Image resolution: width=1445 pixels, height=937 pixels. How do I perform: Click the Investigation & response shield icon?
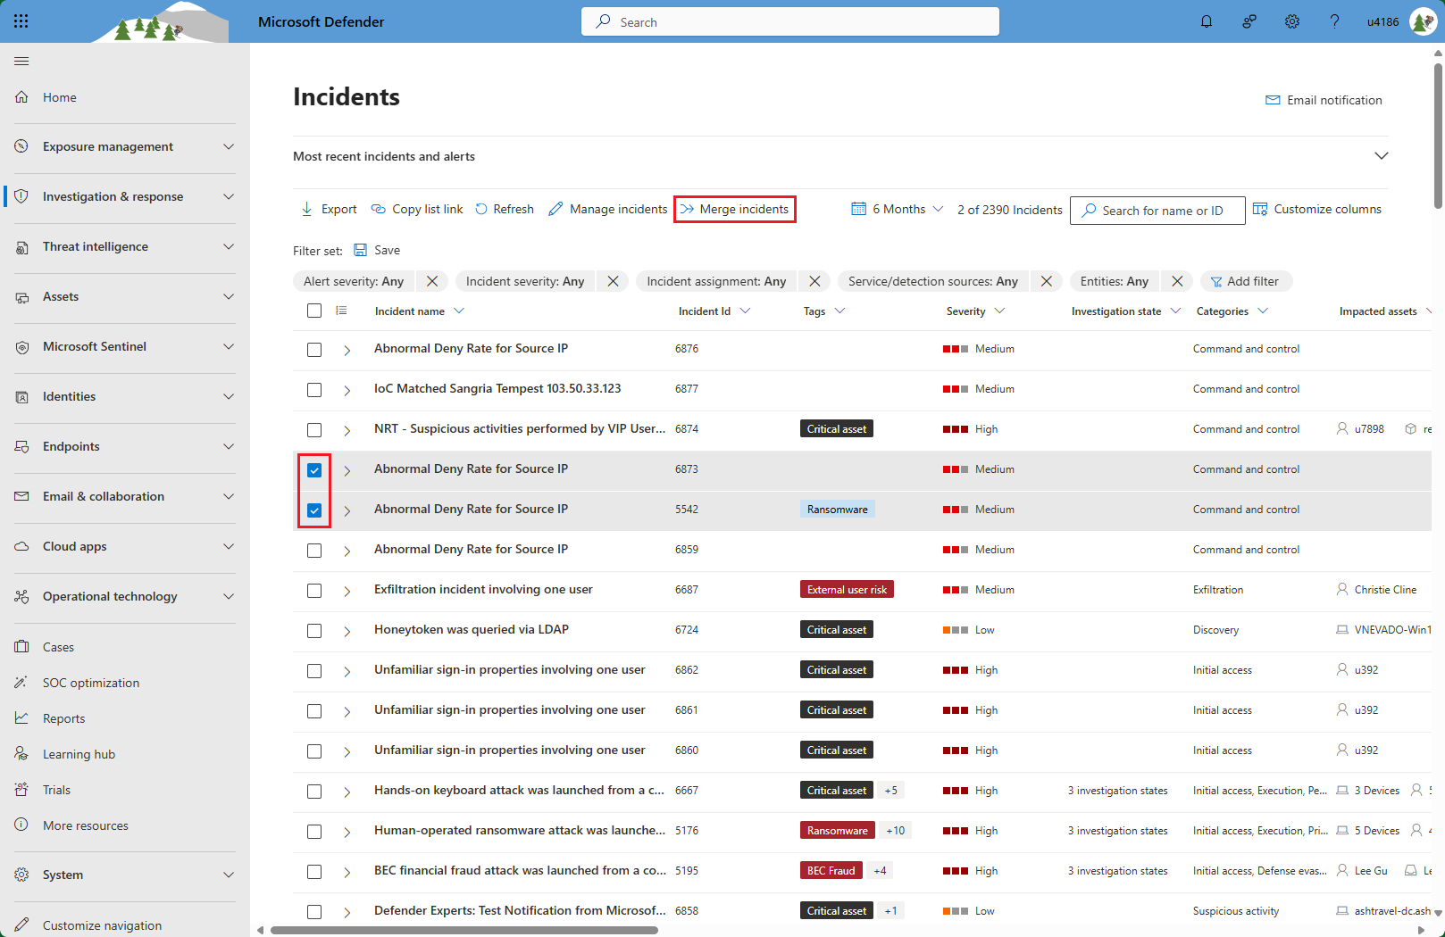click(21, 196)
